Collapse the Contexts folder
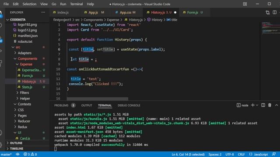Viewport: 280px width, 157px height. point(15,104)
